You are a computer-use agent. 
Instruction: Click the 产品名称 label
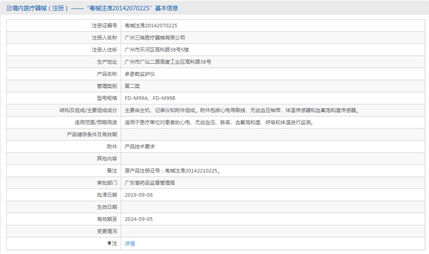pyautogui.click(x=107, y=74)
